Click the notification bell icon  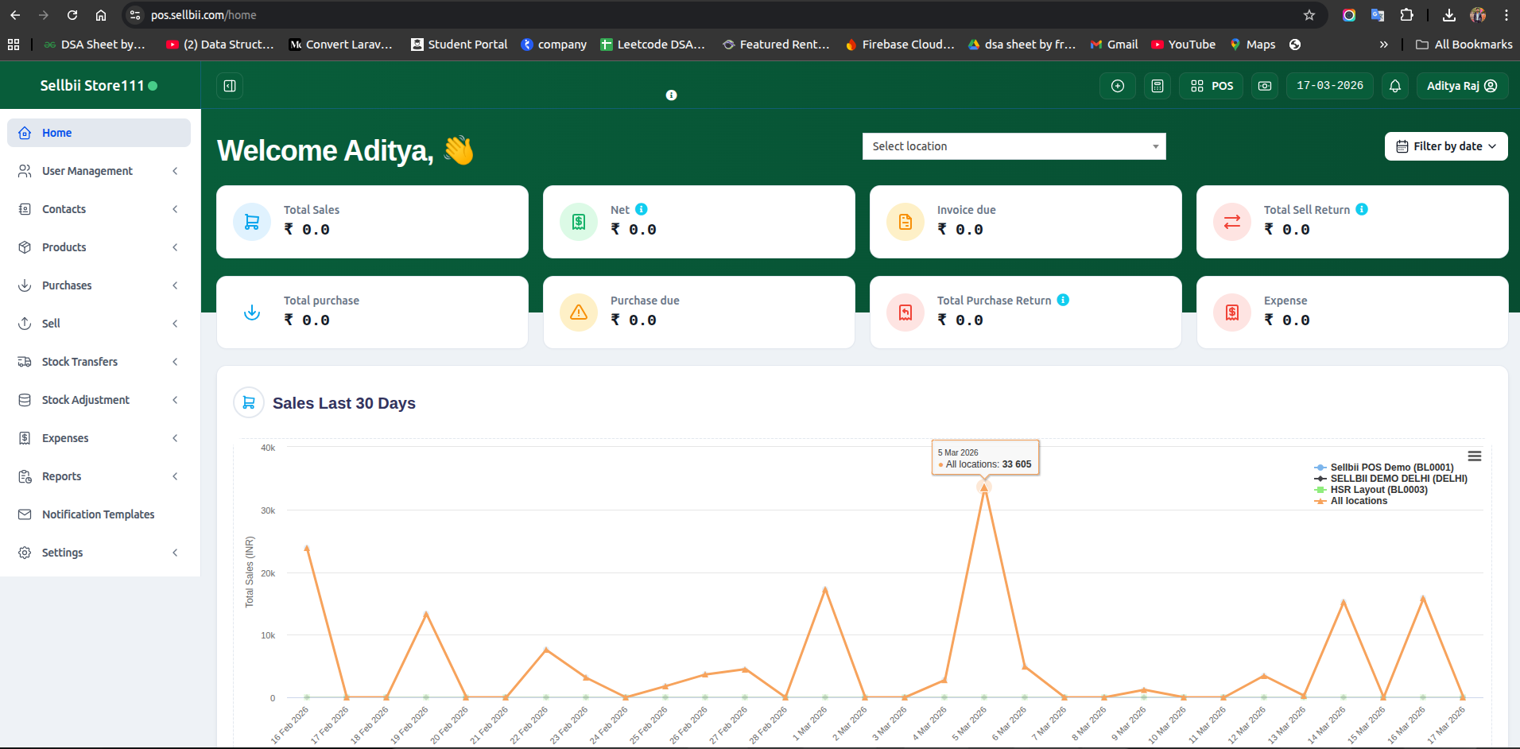click(1395, 86)
